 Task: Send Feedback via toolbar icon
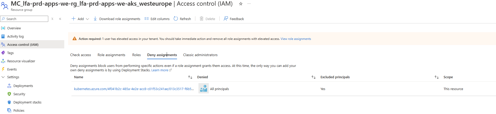[x=234, y=19]
